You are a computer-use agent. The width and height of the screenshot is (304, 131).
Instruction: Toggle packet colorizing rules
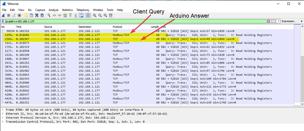88,15
